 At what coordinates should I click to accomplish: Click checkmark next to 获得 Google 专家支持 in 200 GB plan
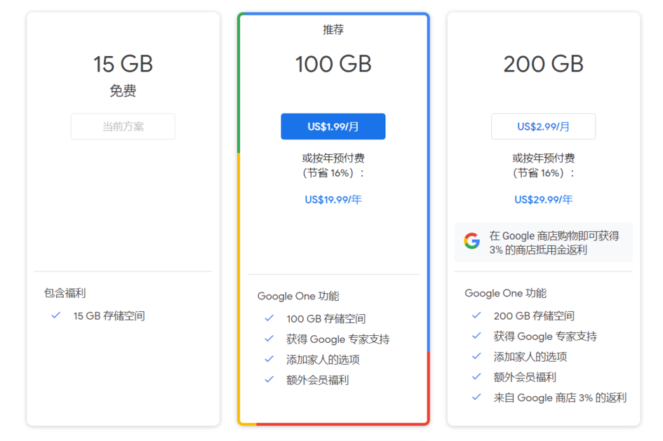tap(476, 336)
